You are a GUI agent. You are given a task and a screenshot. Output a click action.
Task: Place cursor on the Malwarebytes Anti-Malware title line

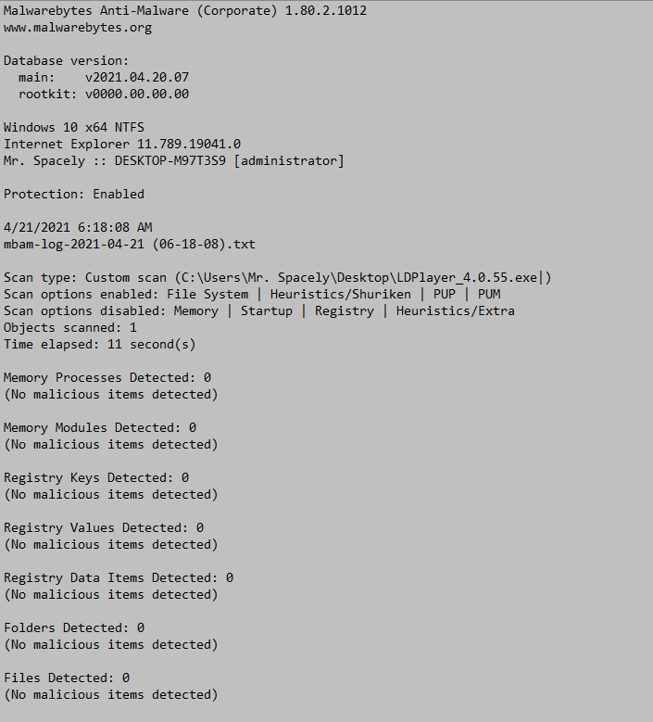185,10
